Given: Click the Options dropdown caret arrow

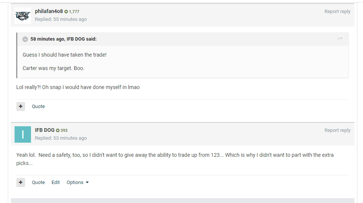Looking at the screenshot, I should click(87, 183).
